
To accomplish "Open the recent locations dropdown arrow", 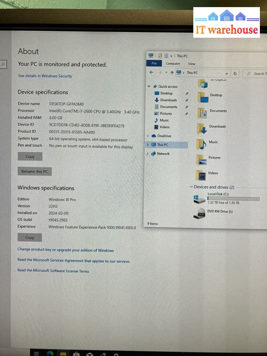I will pyautogui.click(x=166, y=72).
